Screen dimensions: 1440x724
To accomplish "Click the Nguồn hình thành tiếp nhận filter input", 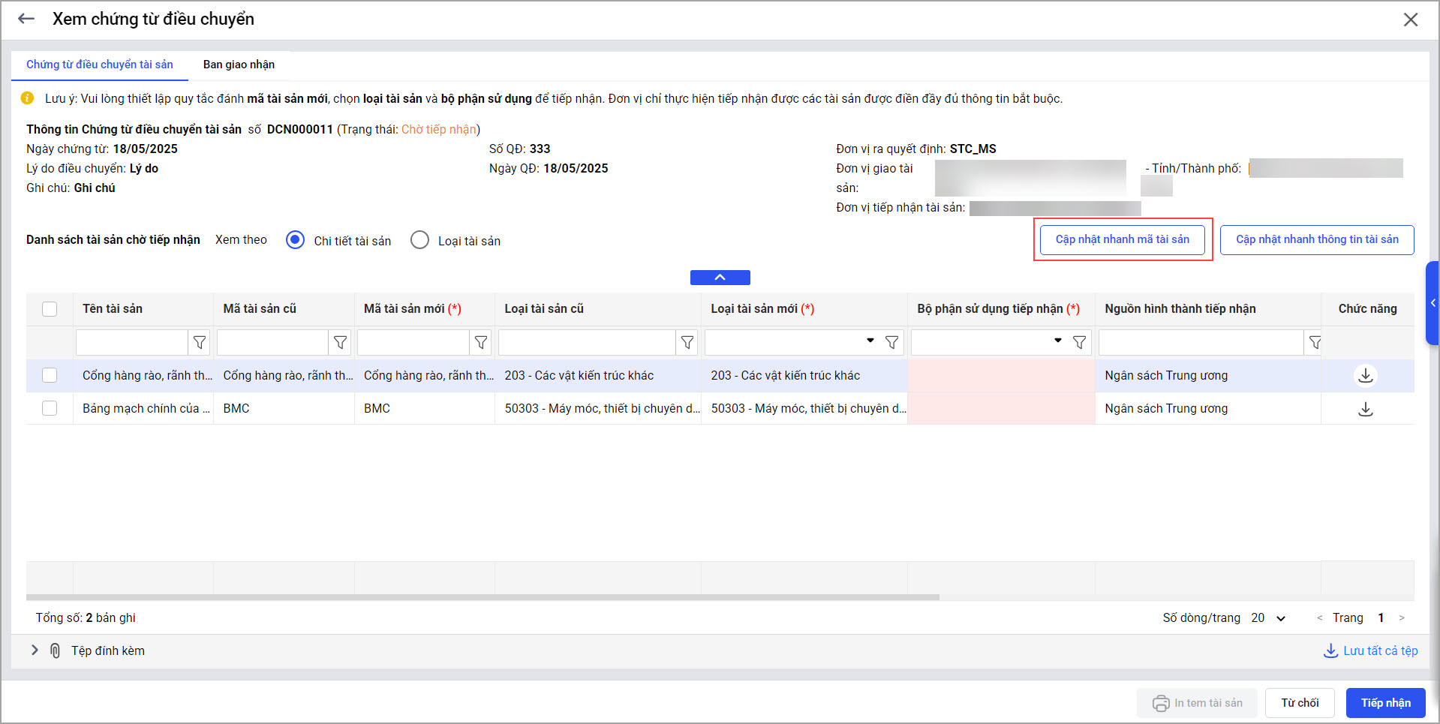I will [x=1201, y=343].
